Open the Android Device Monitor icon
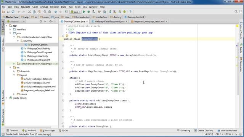Image resolution: width=244 pixels, height=137 pixels. (x=125, y=12)
